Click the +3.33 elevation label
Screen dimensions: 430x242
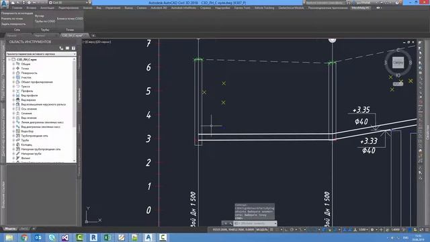(369, 141)
